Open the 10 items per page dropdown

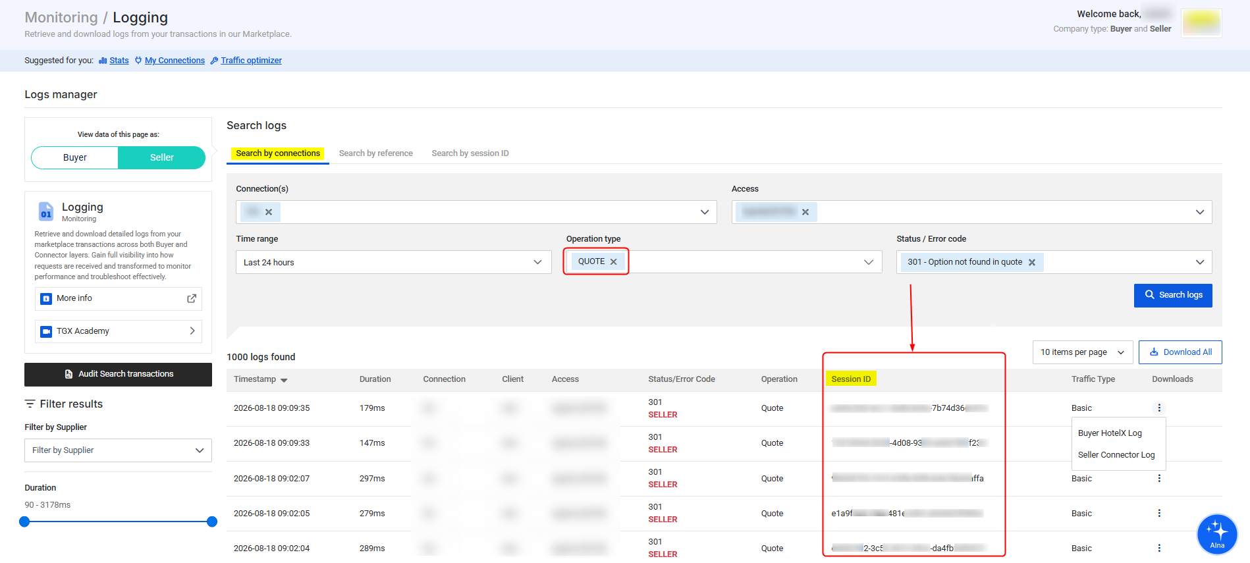click(x=1083, y=352)
